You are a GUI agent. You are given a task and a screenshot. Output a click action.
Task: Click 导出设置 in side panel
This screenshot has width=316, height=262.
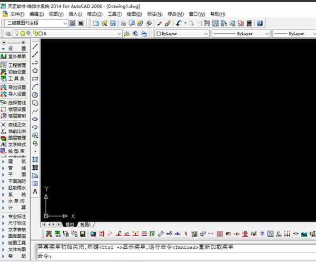(14, 88)
